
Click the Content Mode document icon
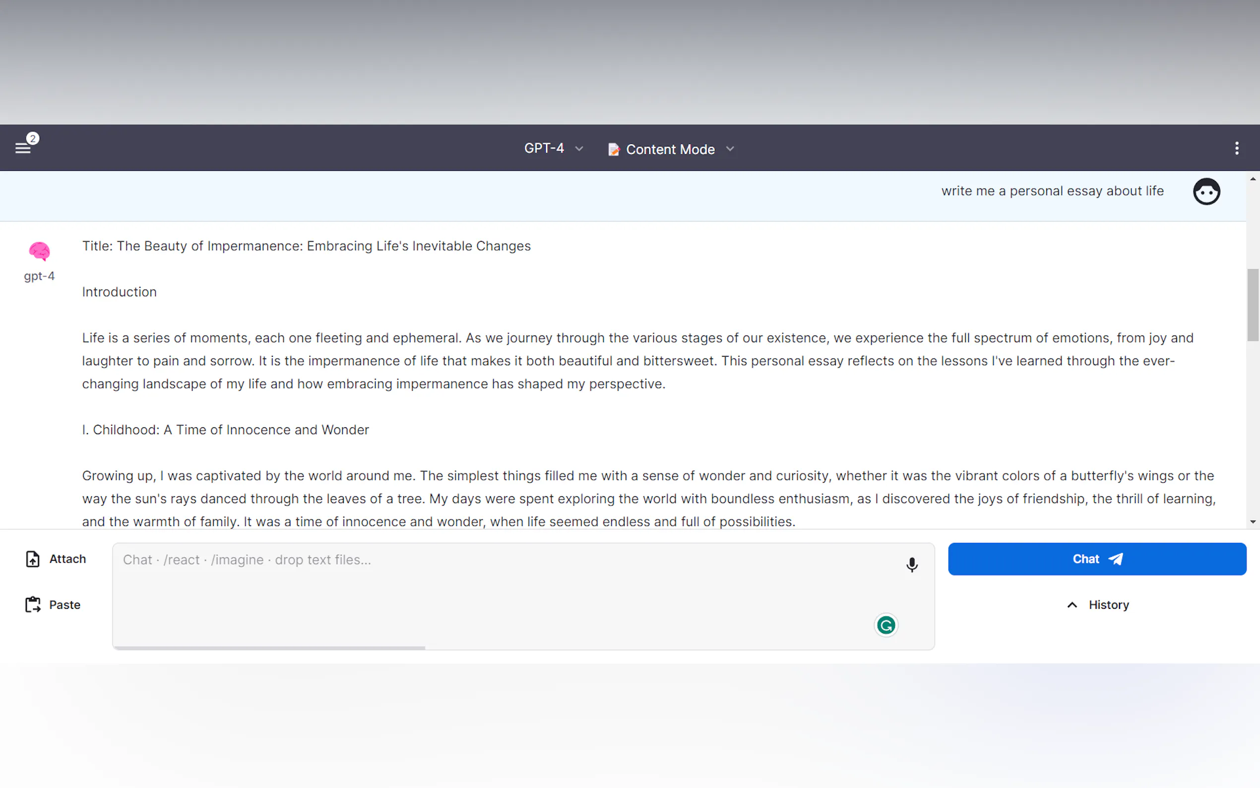tap(614, 149)
